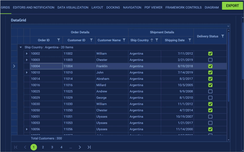Check Delivery Status for order 10003
This screenshot has width=244, height=152.
tap(210, 60)
